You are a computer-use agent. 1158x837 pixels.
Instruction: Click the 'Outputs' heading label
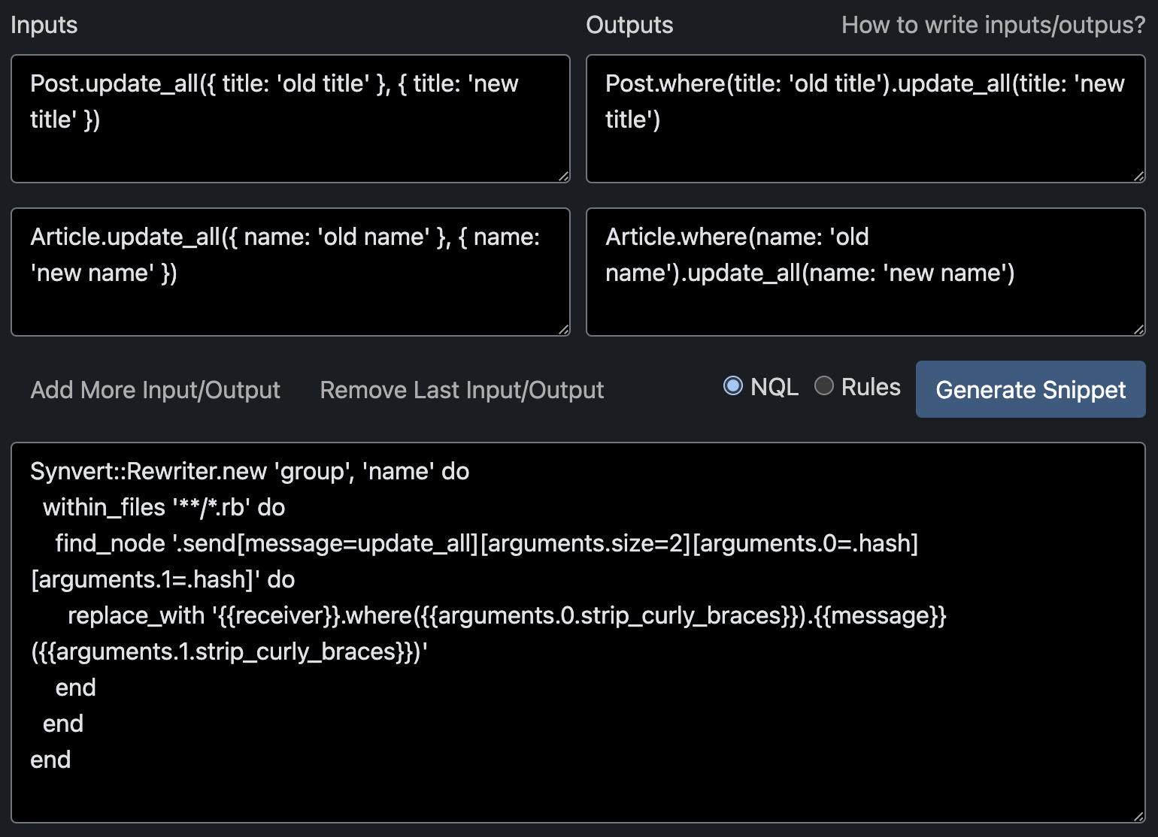pos(629,25)
